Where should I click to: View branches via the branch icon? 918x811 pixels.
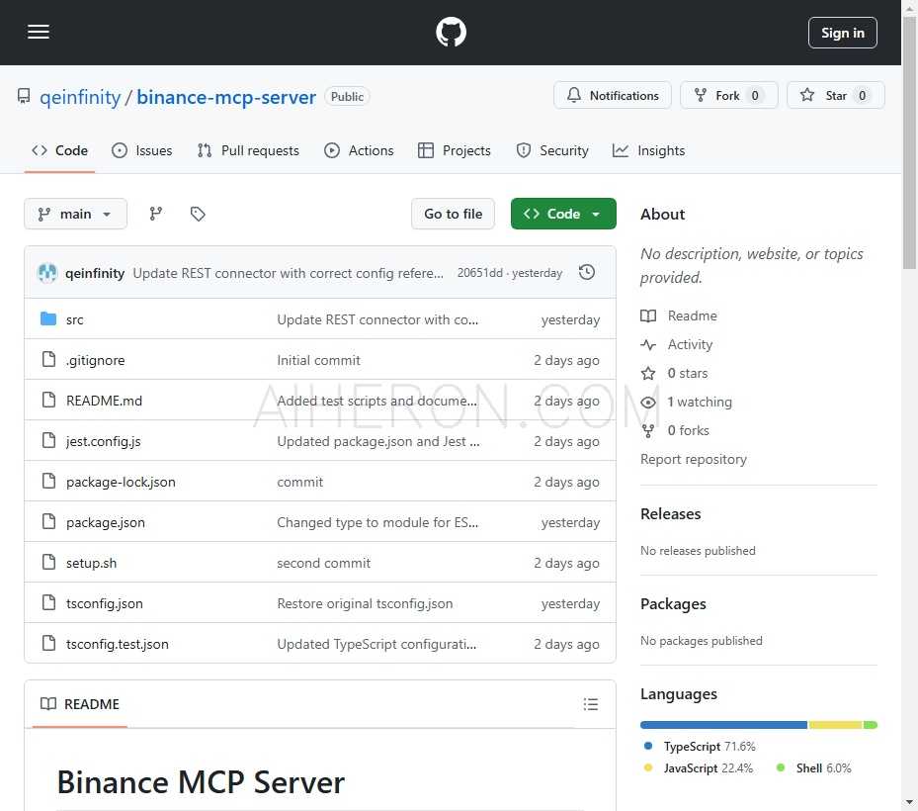tap(156, 214)
